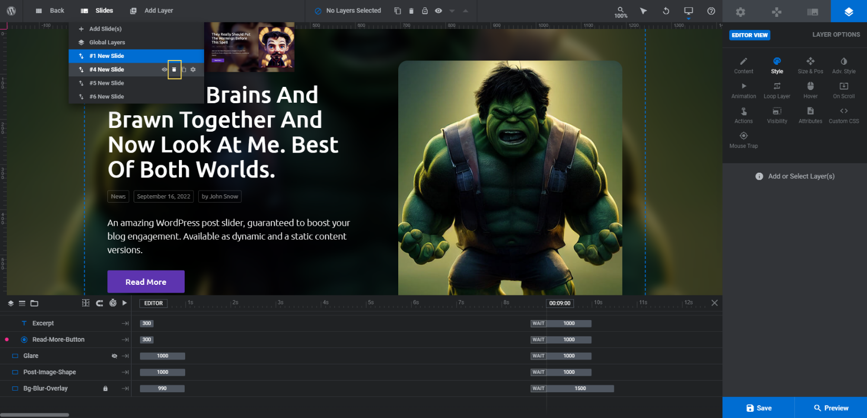Select #5 New Slide
The width and height of the screenshot is (867, 418).
(x=136, y=83)
